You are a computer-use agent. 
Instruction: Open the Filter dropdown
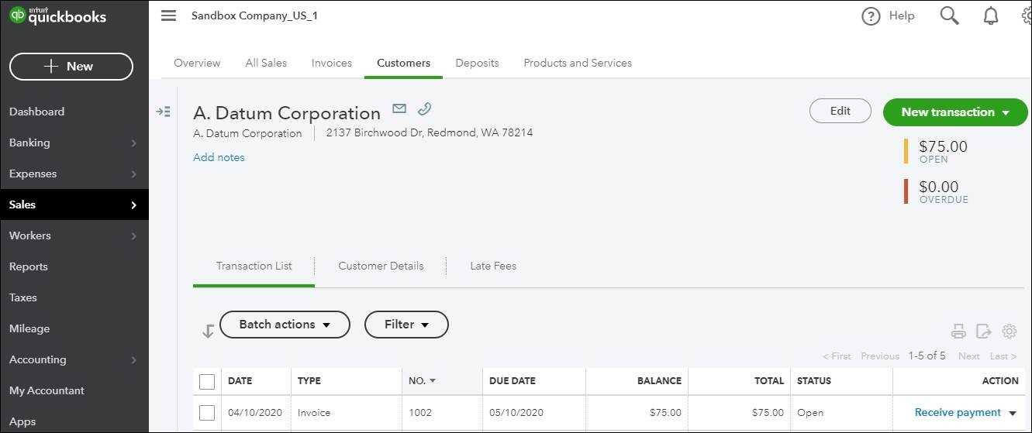click(x=406, y=325)
